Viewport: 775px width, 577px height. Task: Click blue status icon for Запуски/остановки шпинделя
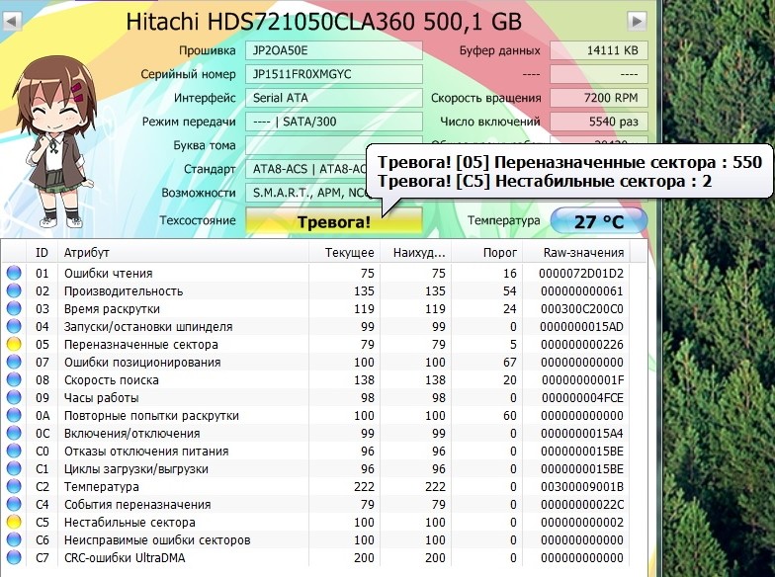point(14,326)
